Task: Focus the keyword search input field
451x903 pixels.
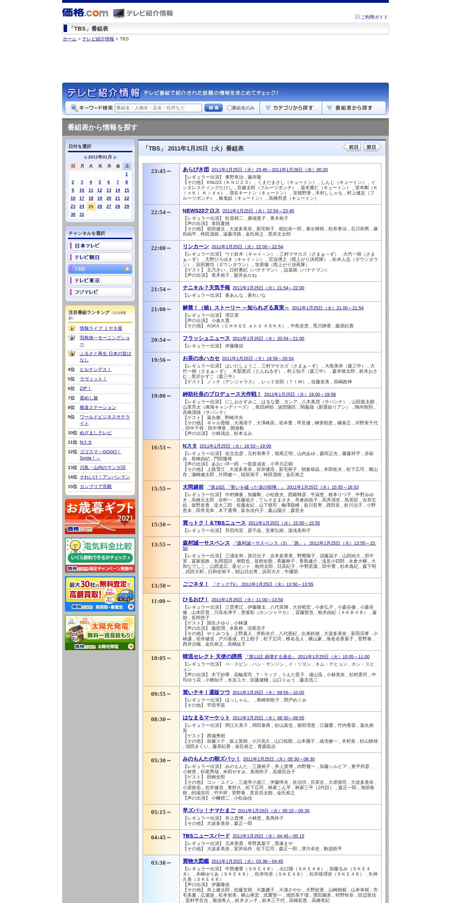Action: tap(158, 108)
